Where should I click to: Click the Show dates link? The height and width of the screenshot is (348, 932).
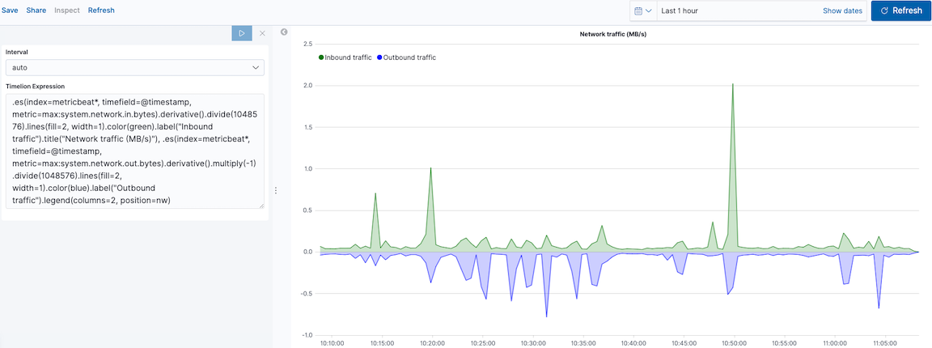coord(842,11)
